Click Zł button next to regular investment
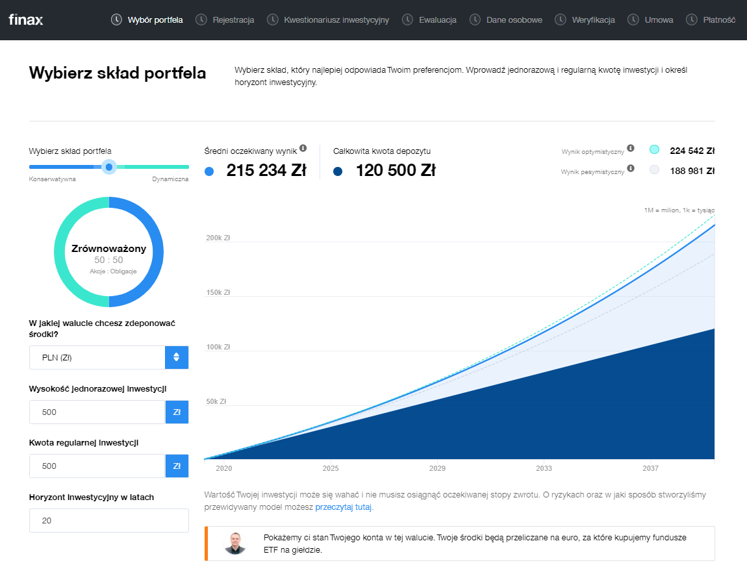The width and height of the screenshot is (747, 578). click(x=177, y=466)
